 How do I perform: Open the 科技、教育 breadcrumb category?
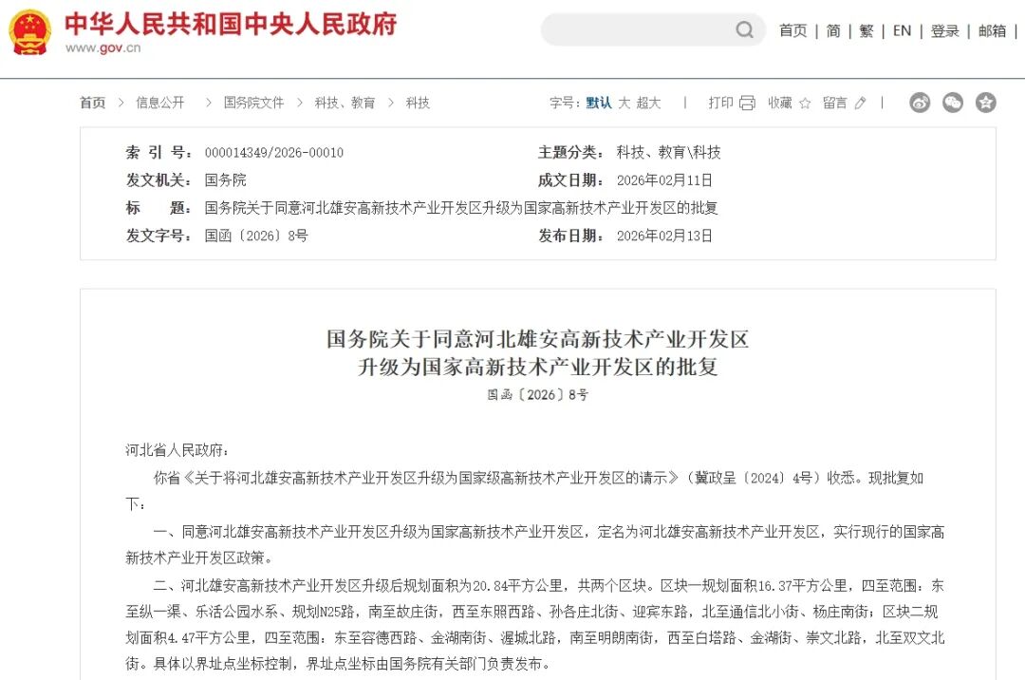(345, 103)
